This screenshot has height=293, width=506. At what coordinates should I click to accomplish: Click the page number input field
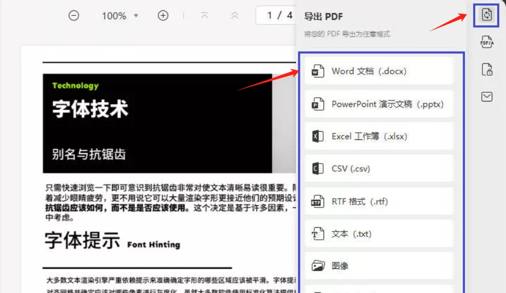(x=276, y=15)
